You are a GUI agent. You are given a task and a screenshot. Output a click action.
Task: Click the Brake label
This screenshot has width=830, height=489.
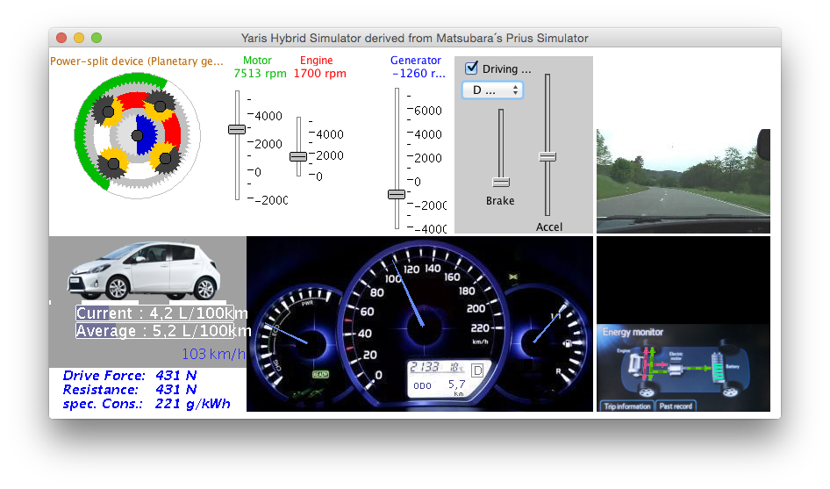(x=500, y=201)
